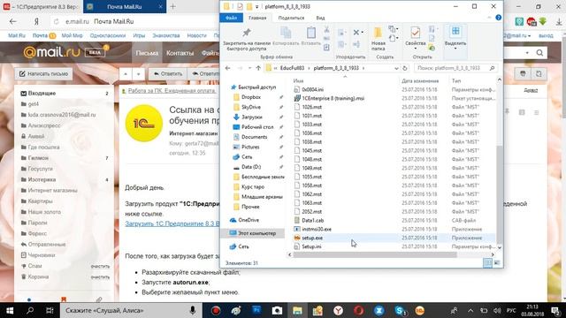Open the Письма tab in mail.ru
This screenshot has height=318, width=566.
tap(147, 53)
